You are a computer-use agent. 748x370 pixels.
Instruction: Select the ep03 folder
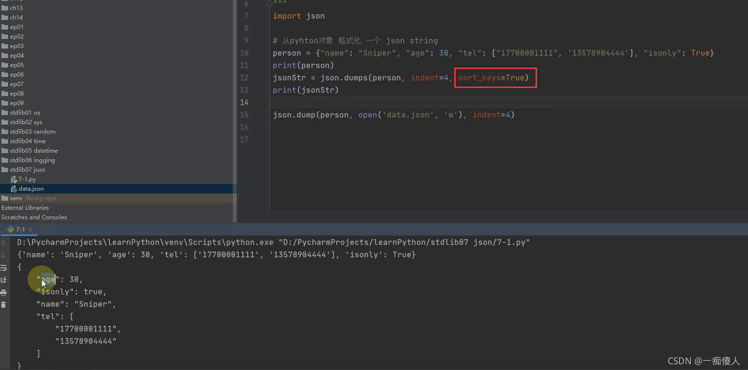click(17, 46)
